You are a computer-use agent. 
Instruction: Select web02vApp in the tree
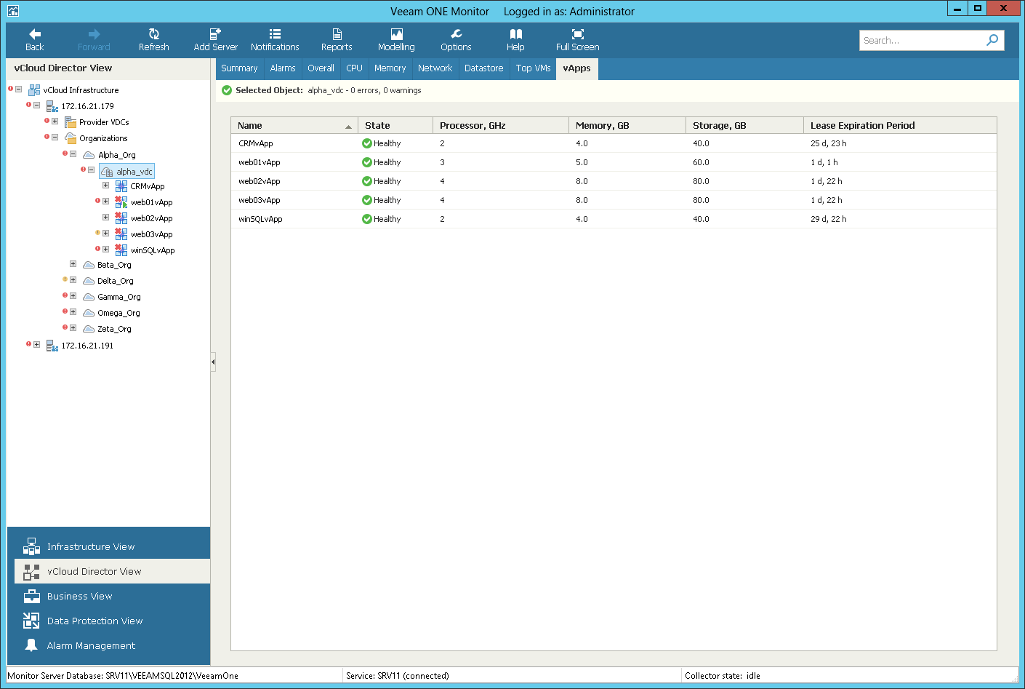(152, 218)
